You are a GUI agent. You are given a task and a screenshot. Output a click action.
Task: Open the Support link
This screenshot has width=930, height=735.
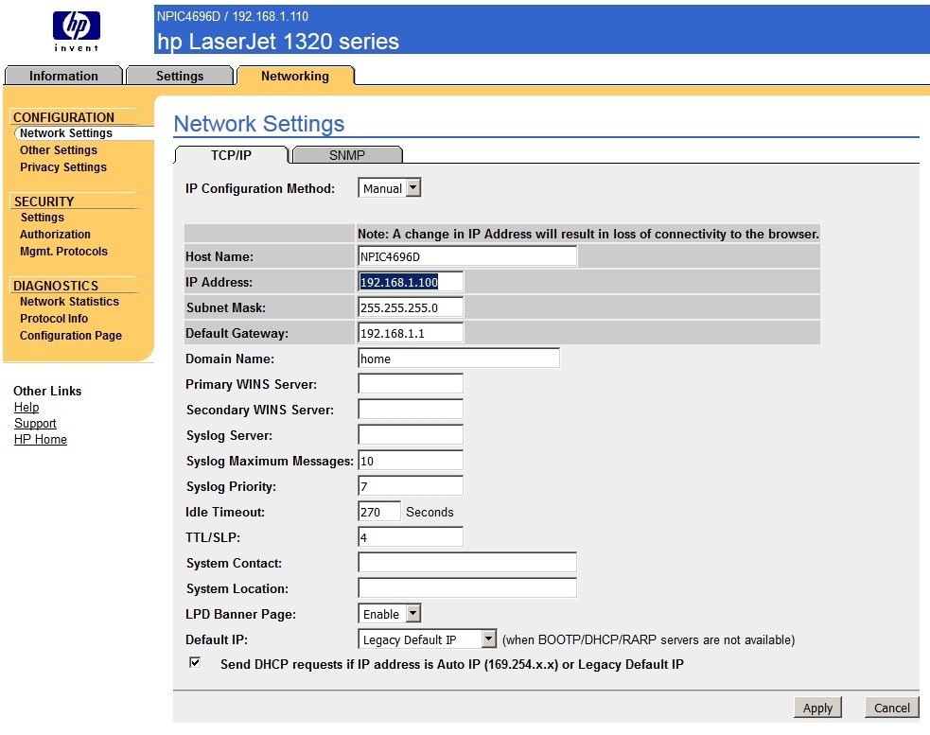pos(35,424)
